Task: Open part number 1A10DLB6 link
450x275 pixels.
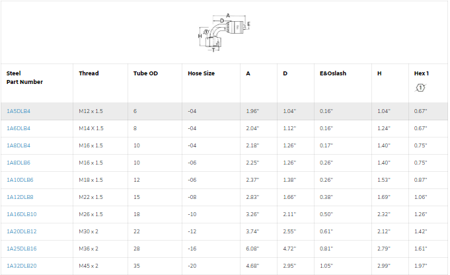Action: coord(20,180)
